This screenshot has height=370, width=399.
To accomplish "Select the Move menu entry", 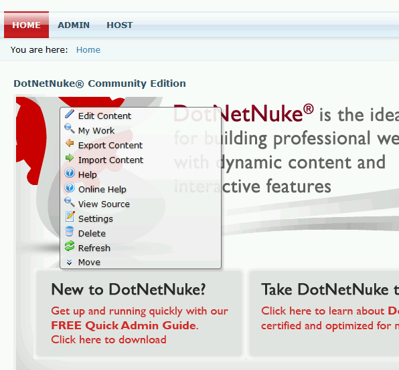I will 89,262.
